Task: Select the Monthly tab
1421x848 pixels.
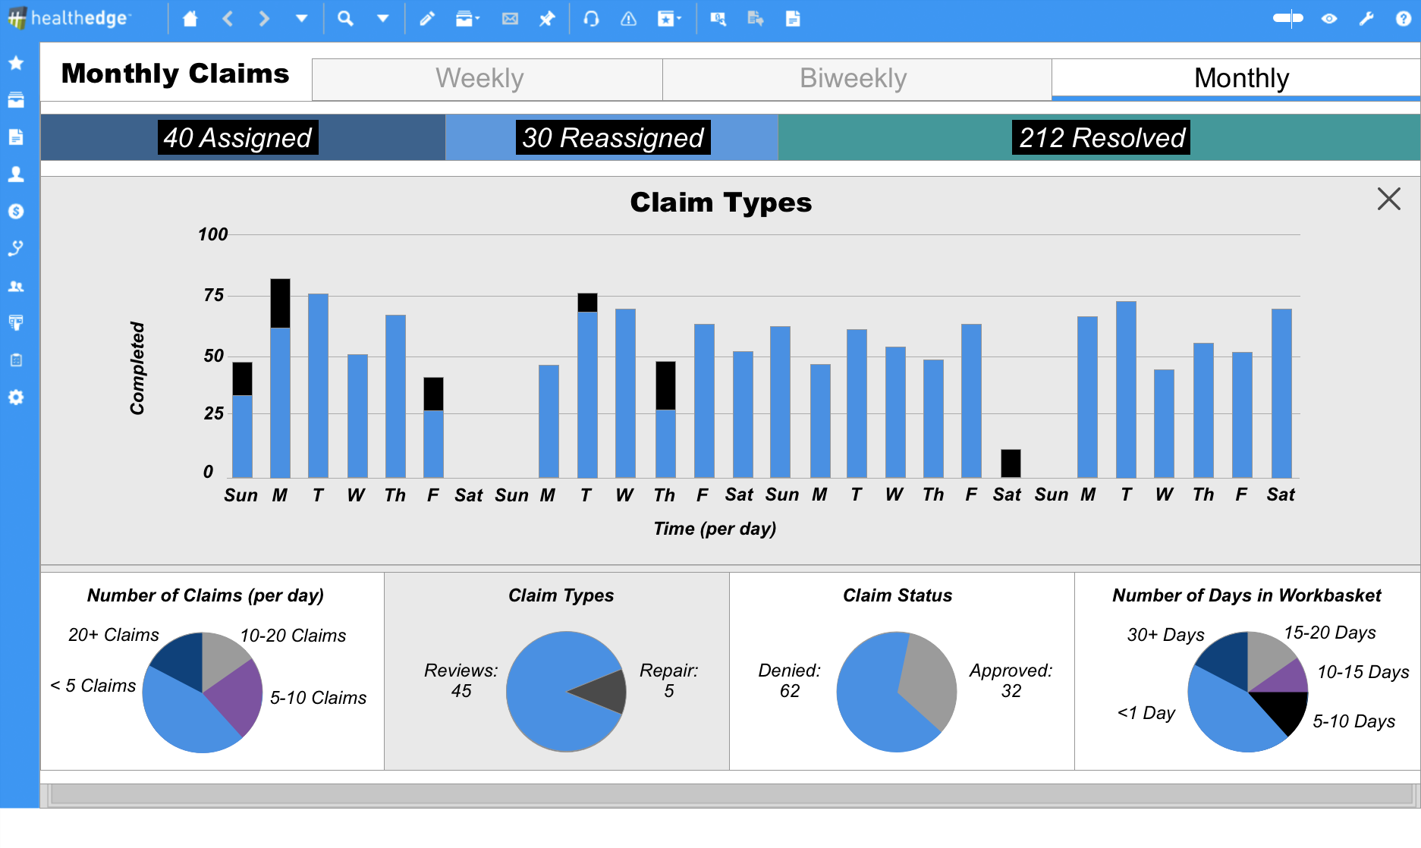Action: click(x=1236, y=79)
